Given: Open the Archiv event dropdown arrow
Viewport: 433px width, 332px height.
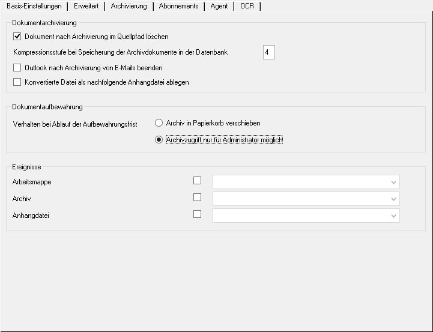Looking at the screenshot, I should [x=393, y=199].
